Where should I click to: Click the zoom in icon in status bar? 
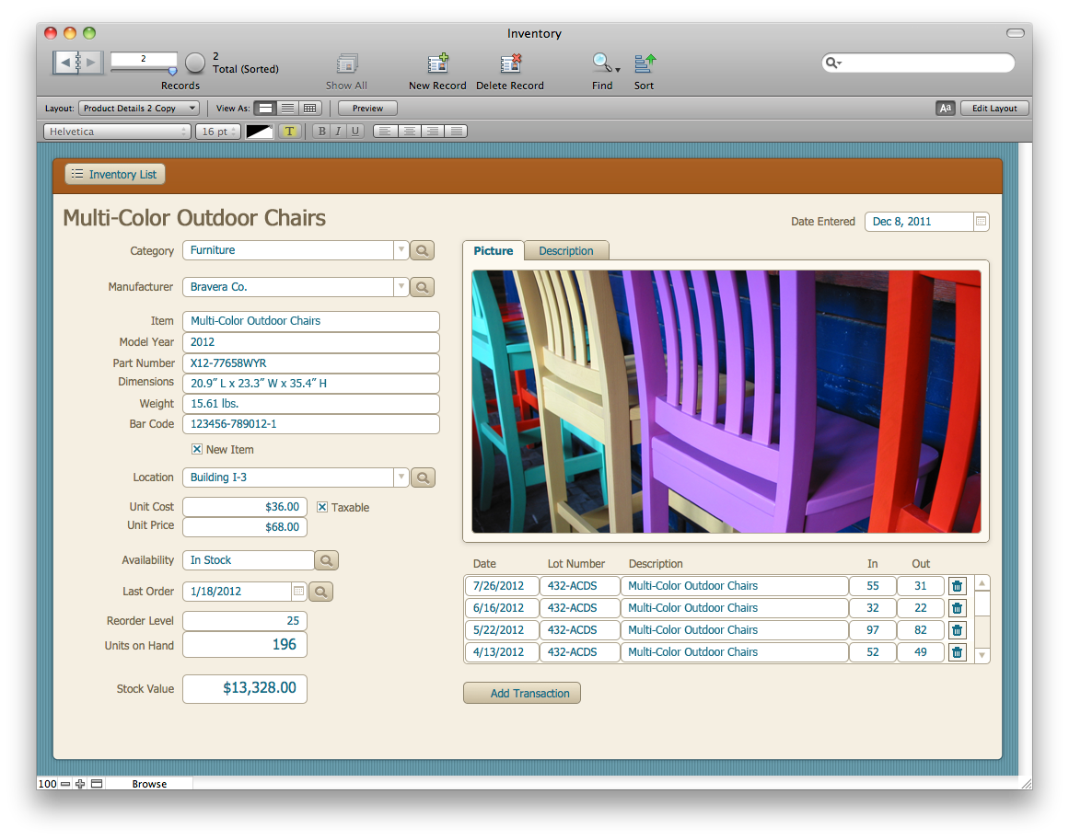click(x=80, y=784)
